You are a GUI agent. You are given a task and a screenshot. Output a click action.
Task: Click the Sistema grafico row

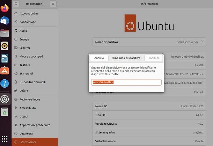(149, 132)
